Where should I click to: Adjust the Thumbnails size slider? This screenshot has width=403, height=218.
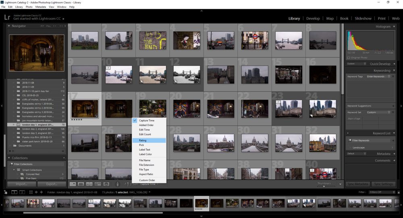[324, 186]
